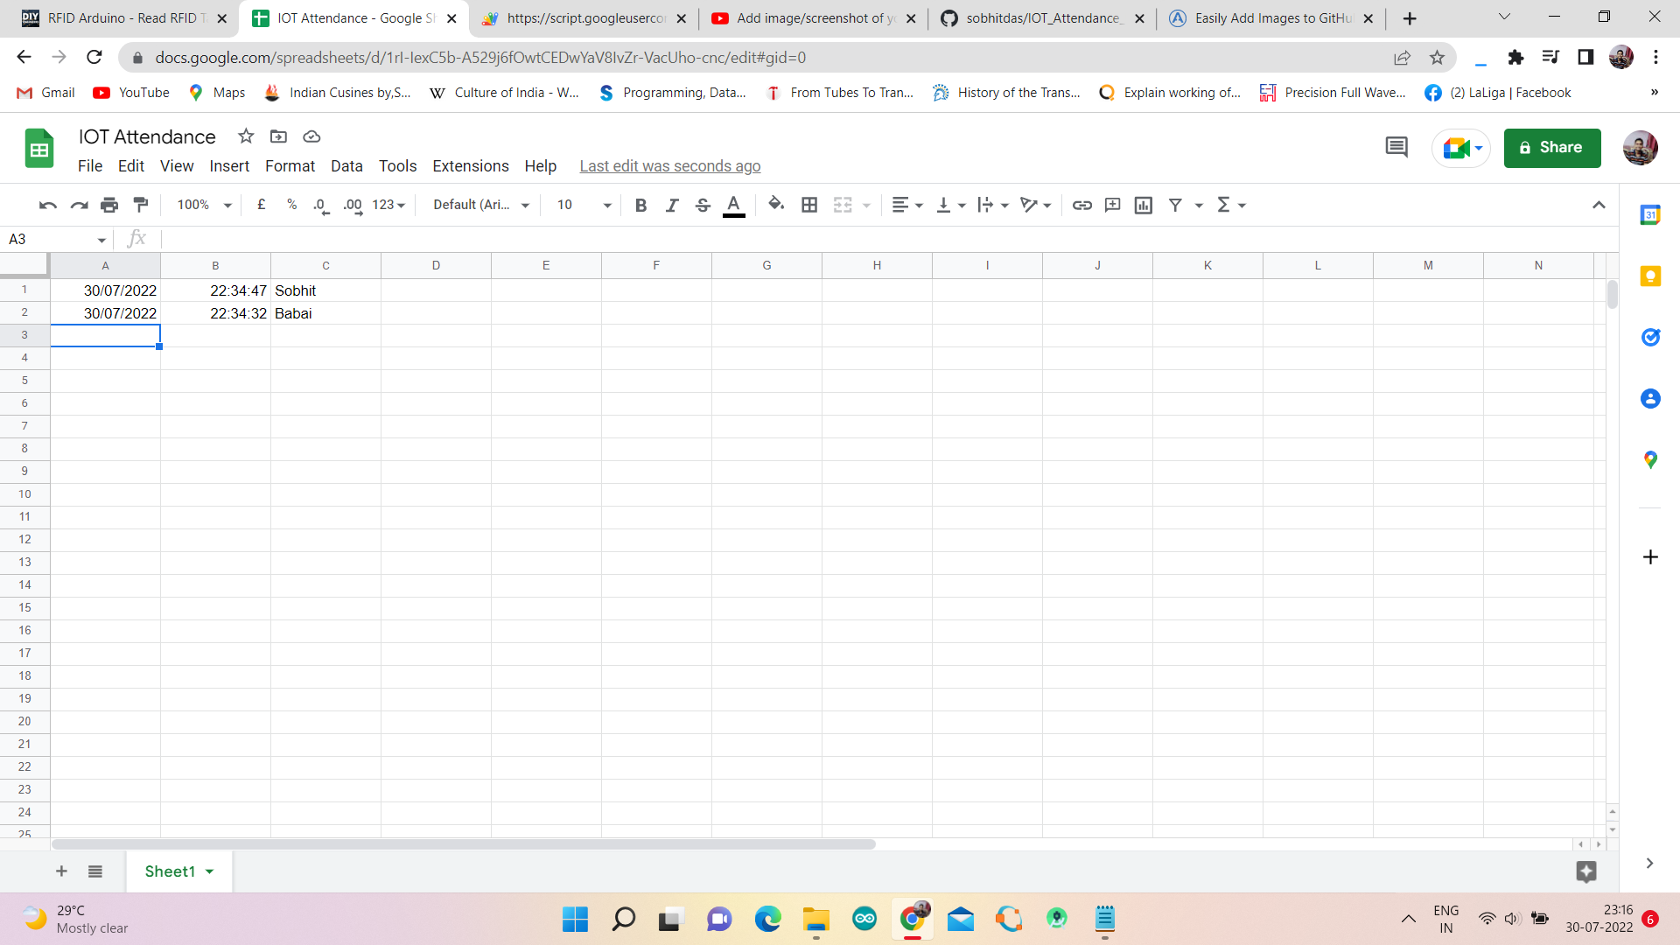Image resolution: width=1680 pixels, height=945 pixels.
Task: Toggle italic formatting
Action: click(x=671, y=205)
